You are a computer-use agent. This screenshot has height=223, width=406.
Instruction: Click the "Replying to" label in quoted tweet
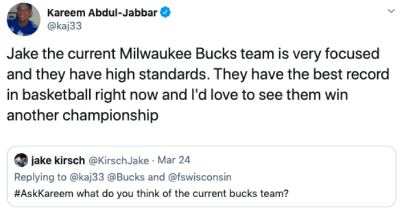(x=40, y=177)
